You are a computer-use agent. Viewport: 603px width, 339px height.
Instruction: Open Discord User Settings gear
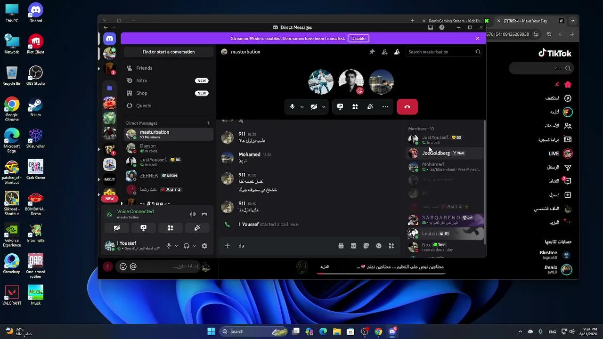[204, 246]
